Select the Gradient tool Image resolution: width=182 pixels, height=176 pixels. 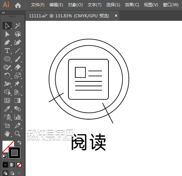click(18, 100)
